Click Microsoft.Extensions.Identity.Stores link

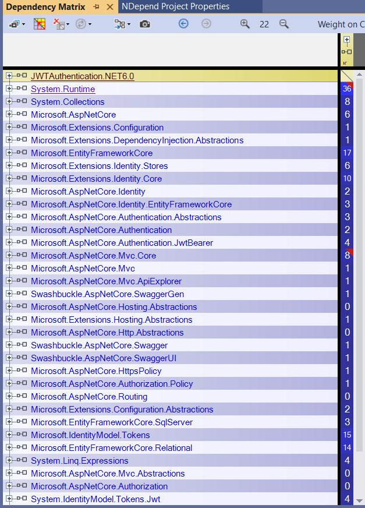click(100, 166)
